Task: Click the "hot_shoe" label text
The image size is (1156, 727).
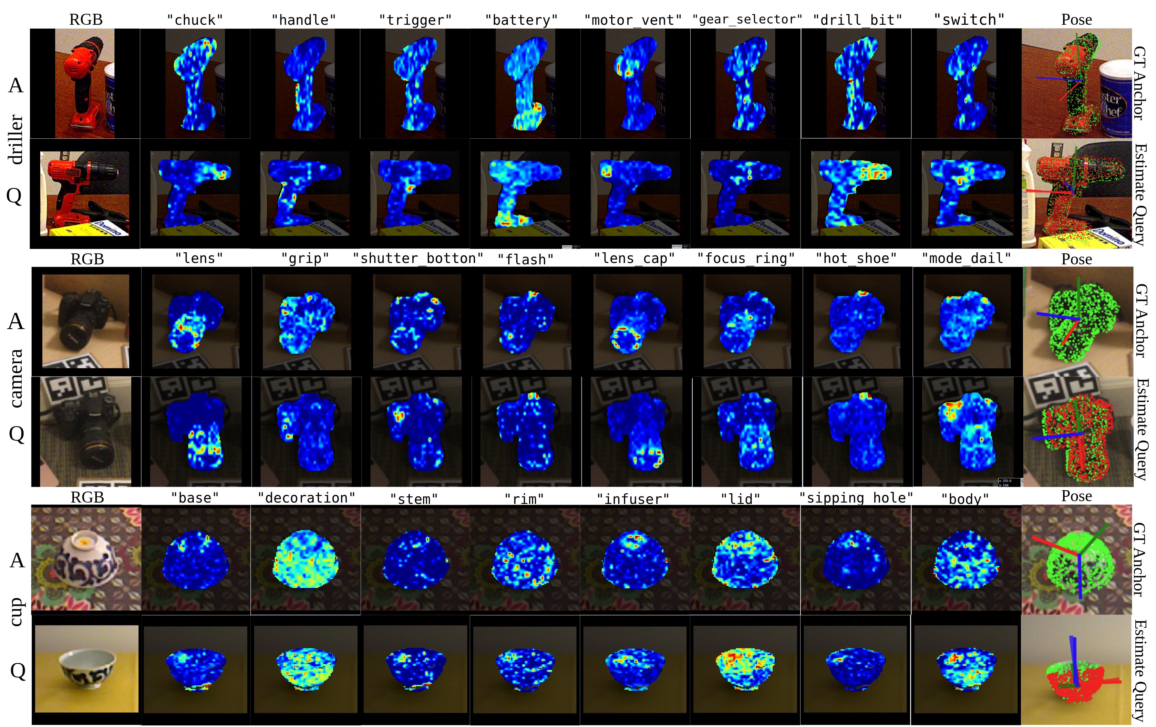Action: coord(856,259)
